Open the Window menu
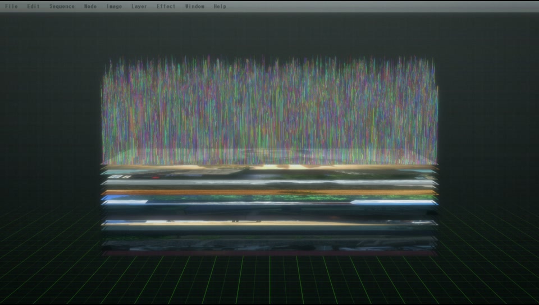The image size is (539, 305). click(x=195, y=6)
